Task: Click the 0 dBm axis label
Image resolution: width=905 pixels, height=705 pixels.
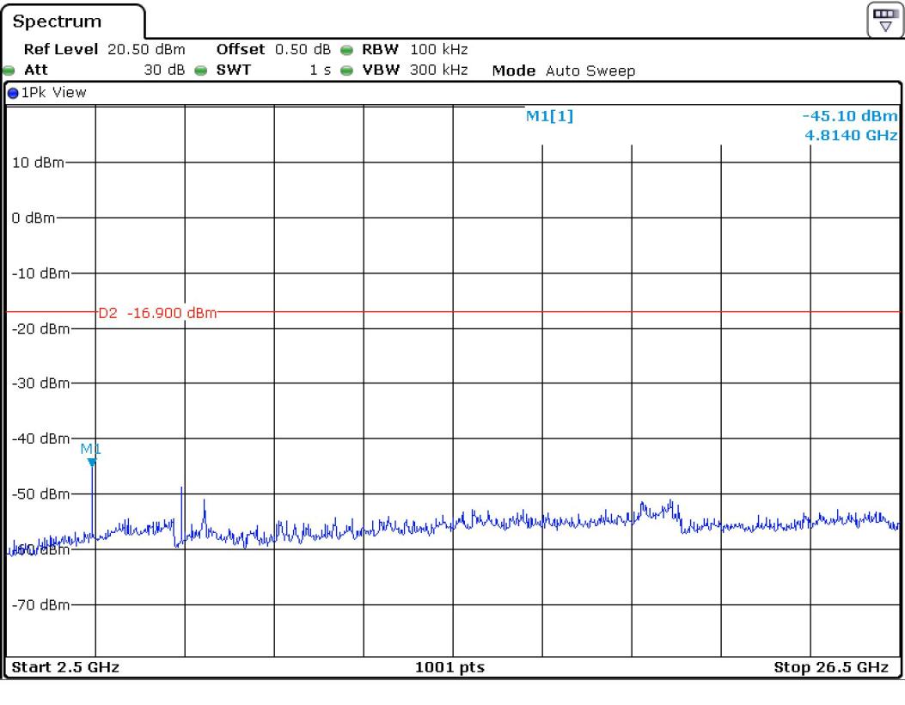Action: 34,218
